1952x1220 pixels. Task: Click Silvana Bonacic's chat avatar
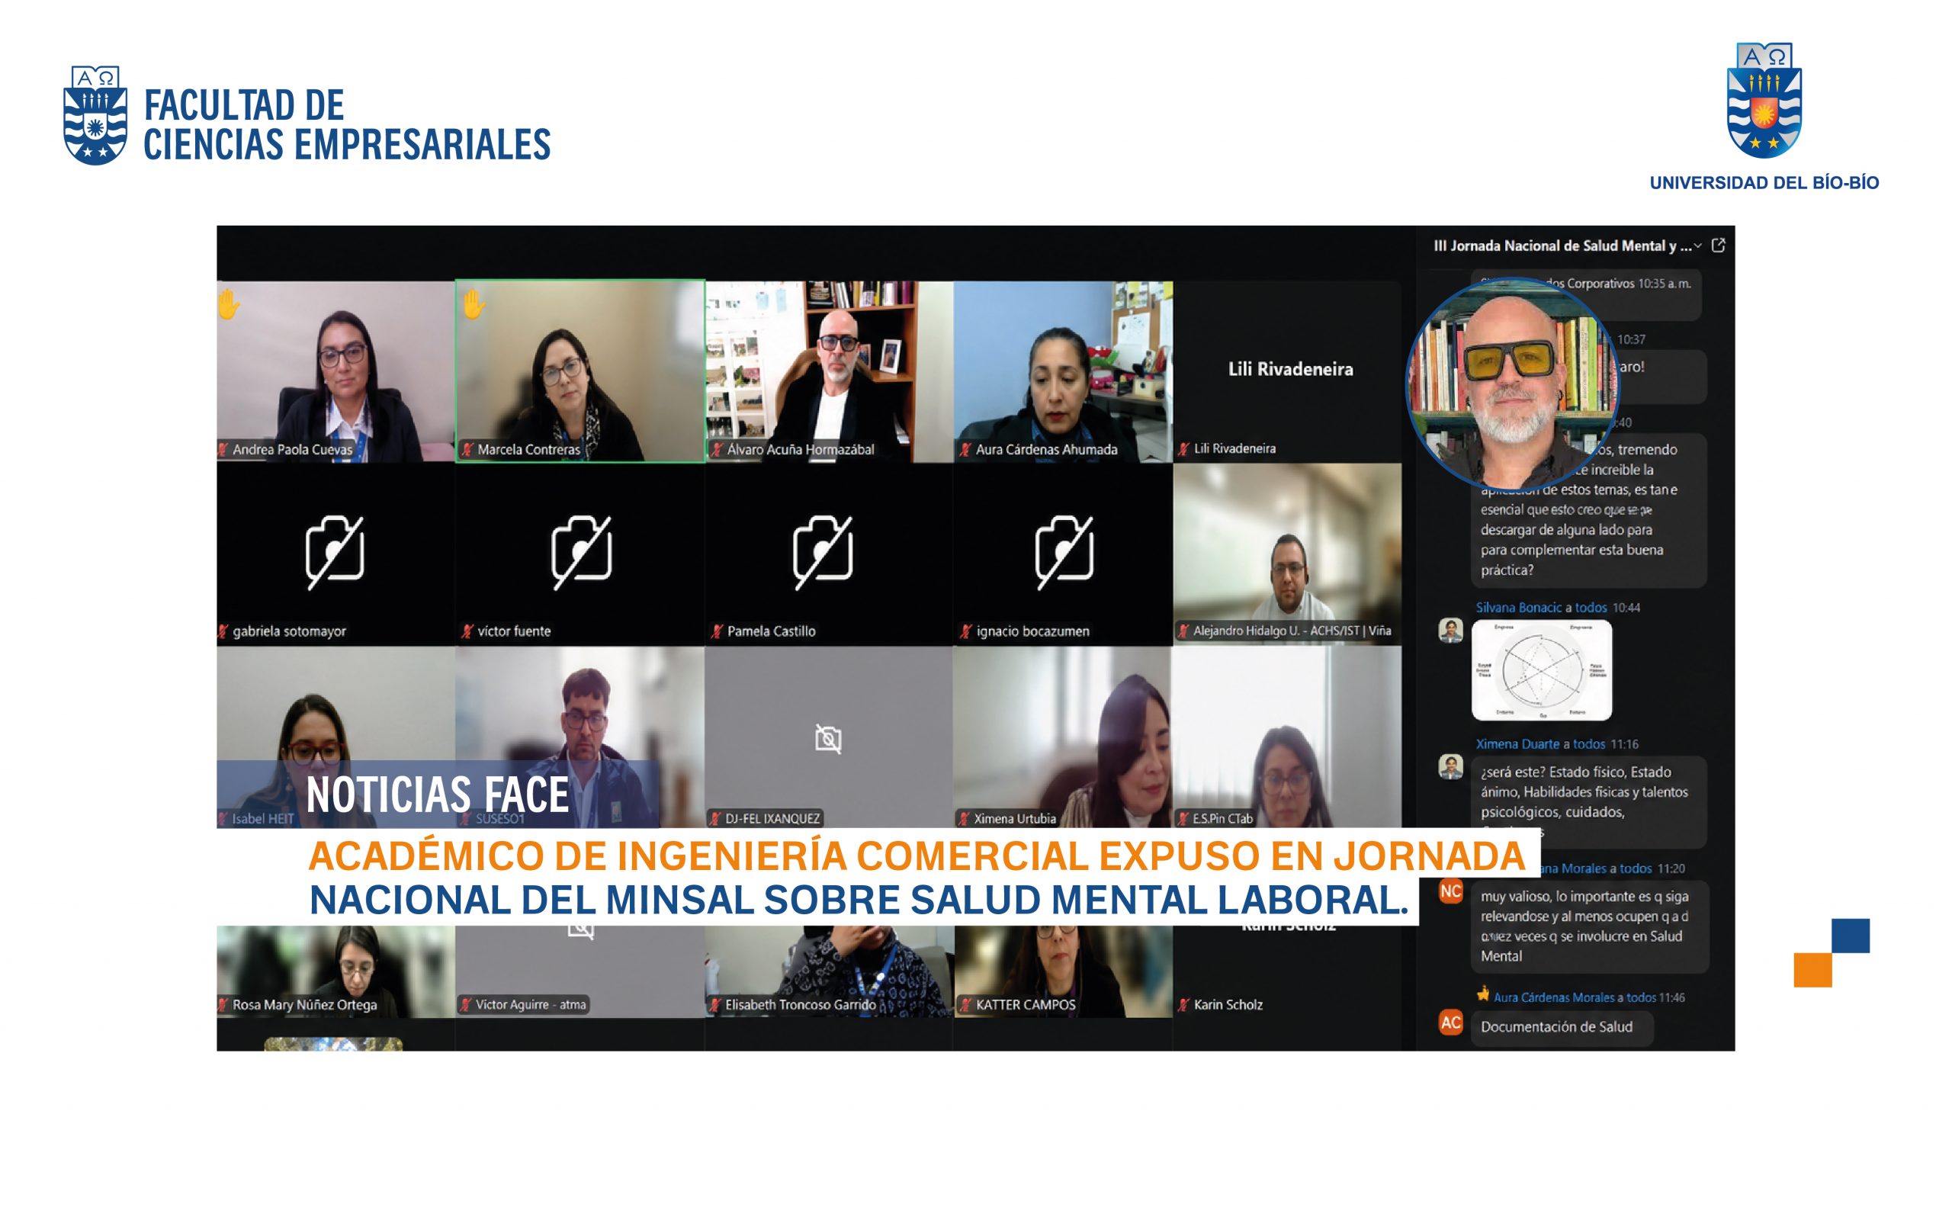(x=1451, y=630)
